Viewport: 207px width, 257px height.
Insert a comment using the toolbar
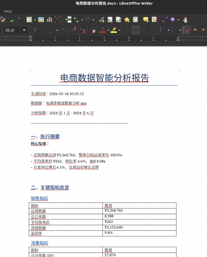tap(146, 20)
